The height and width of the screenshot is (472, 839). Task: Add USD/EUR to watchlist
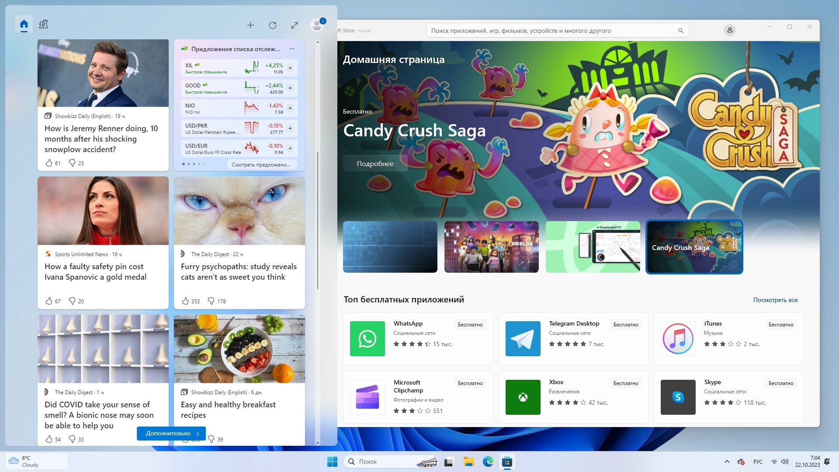pos(290,149)
